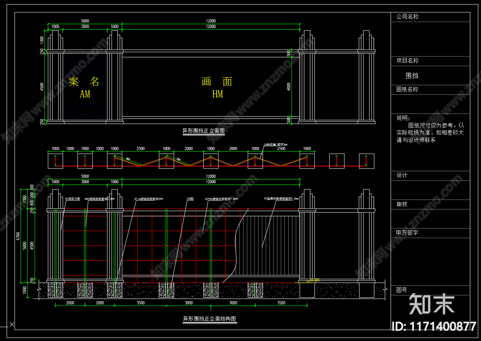The image size is (481, 341).
Task: Click the yellow 案名 AM text
Action: [x=84, y=87]
